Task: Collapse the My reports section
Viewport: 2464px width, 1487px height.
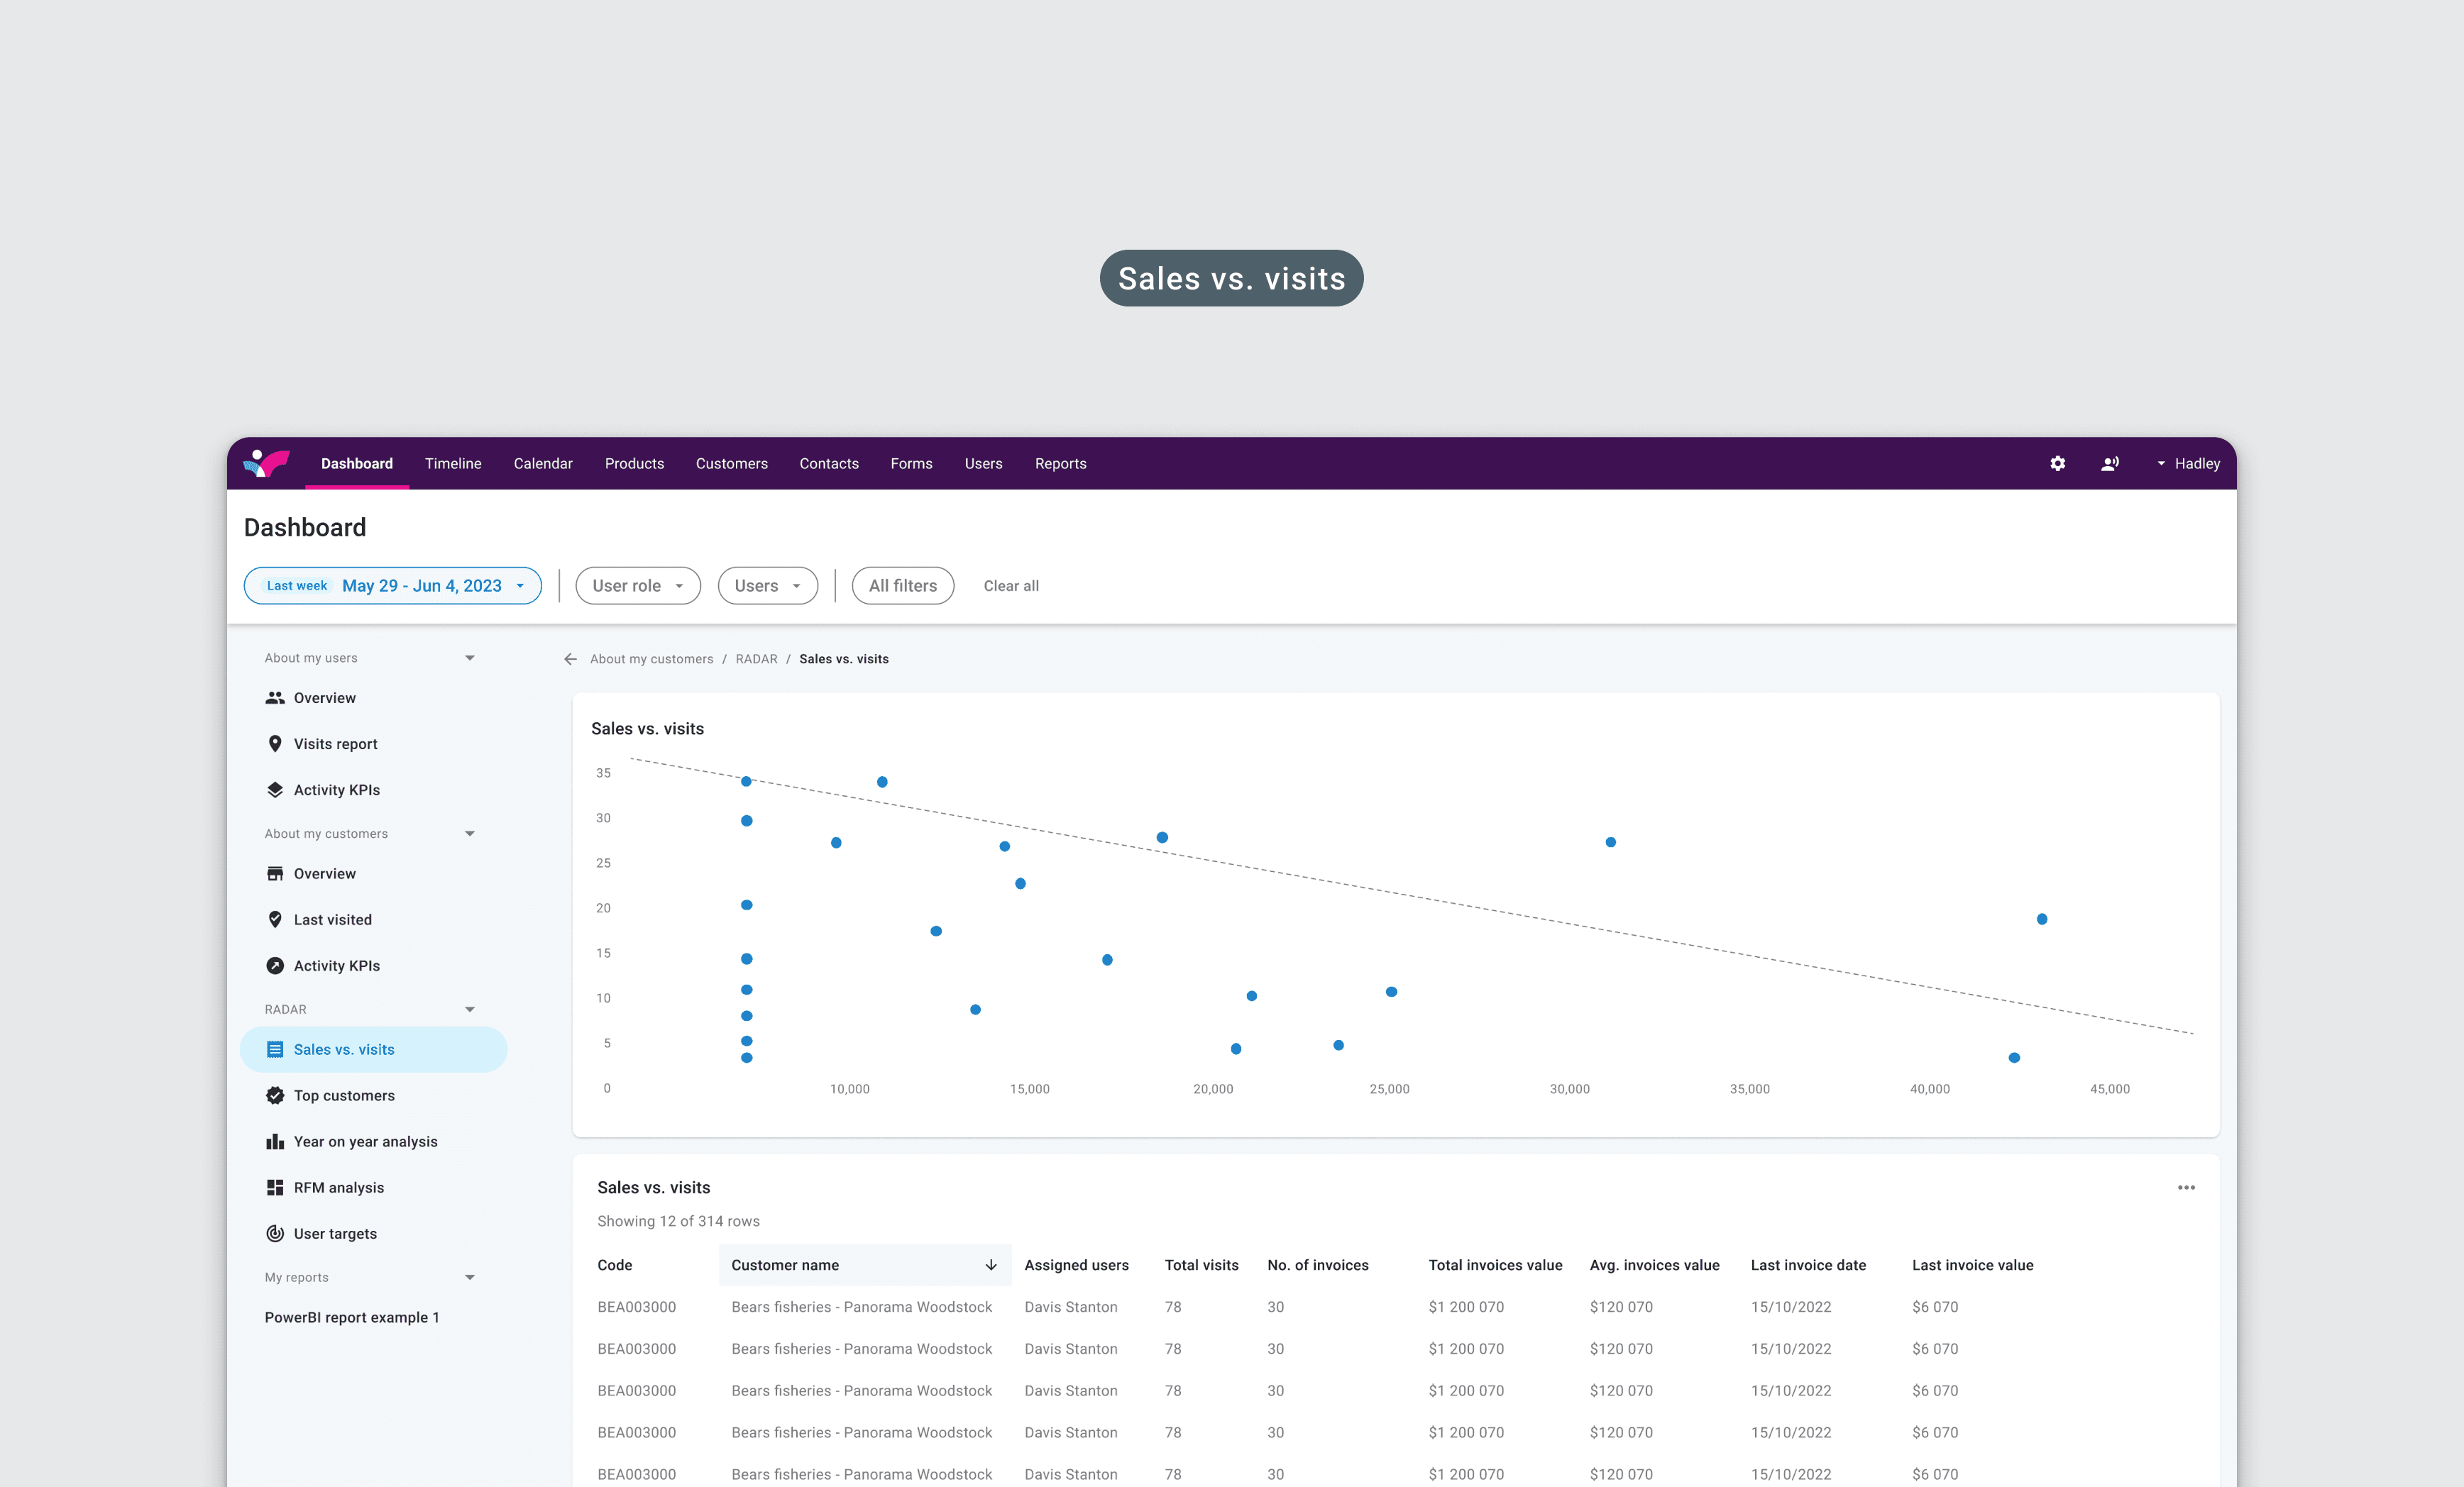Action: (x=470, y=1278)
